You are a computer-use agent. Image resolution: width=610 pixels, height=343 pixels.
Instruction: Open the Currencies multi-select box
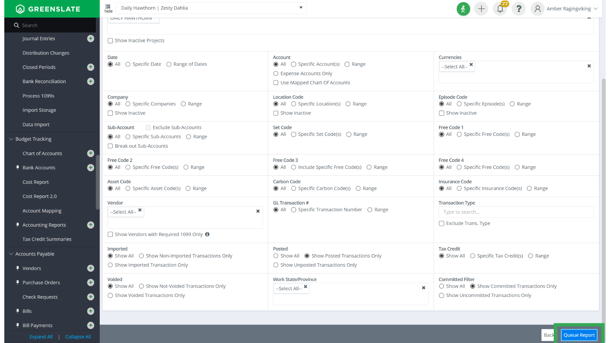tap(516, 72)
